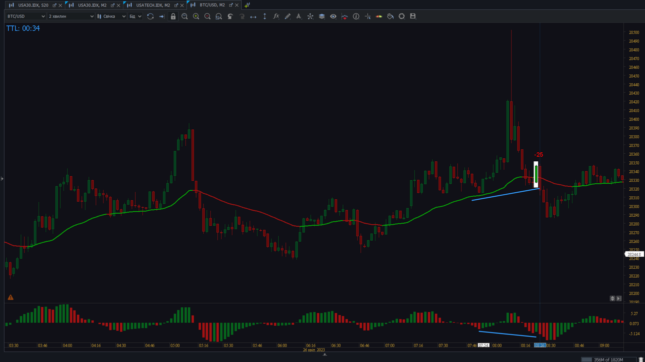Toggle the eye visibility icon
The height and width of the screenshot is (362, 645).
tap(333, 16)
